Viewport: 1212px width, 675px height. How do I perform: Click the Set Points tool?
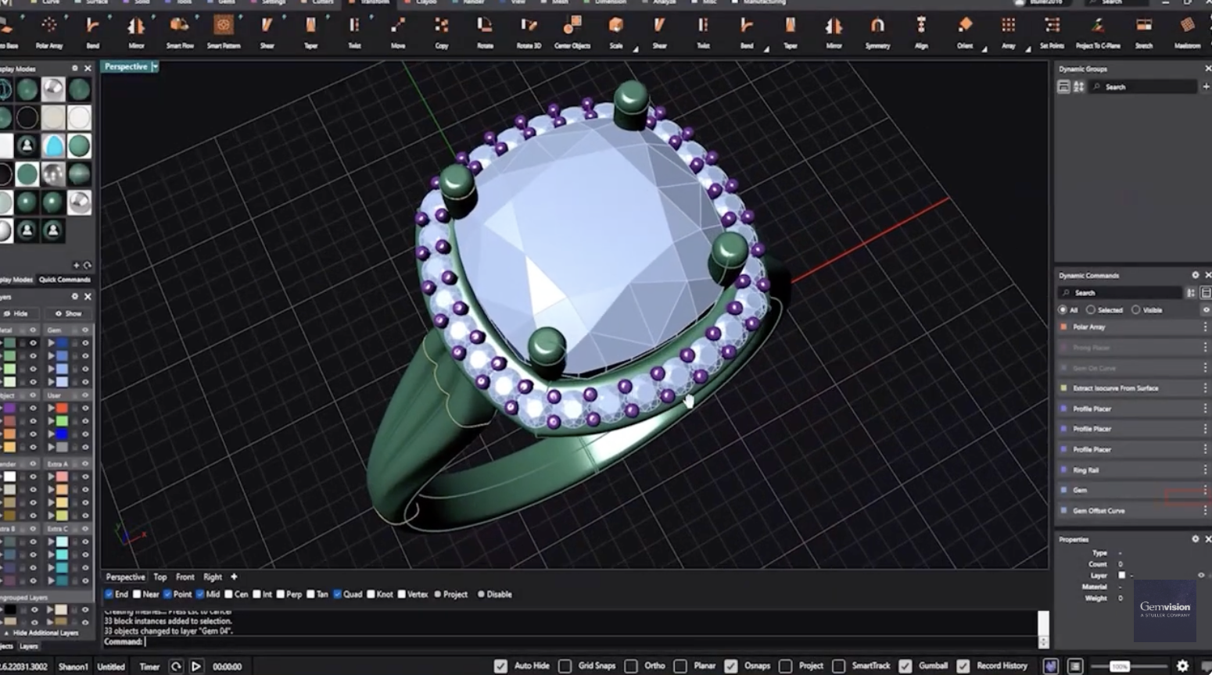coord(1052,32)
